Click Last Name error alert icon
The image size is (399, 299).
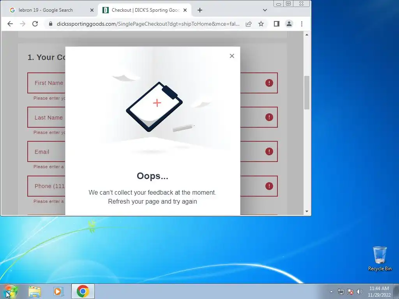269,117
